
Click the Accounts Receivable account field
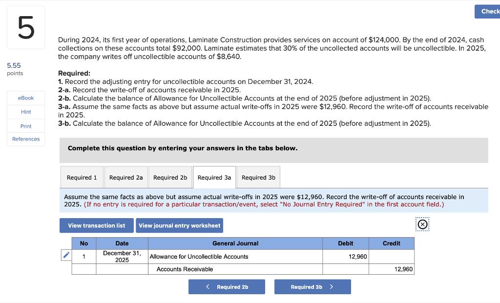(186, 269)
